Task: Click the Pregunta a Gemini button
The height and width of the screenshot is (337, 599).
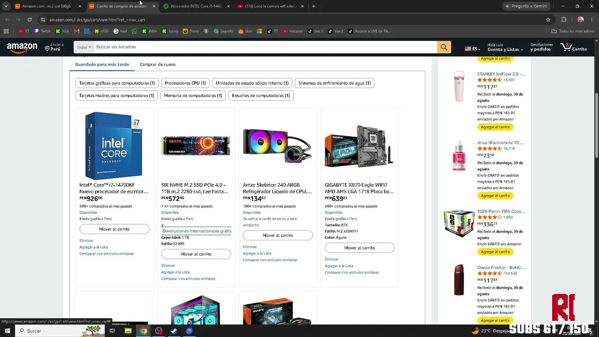Action: tap(526, 6)
